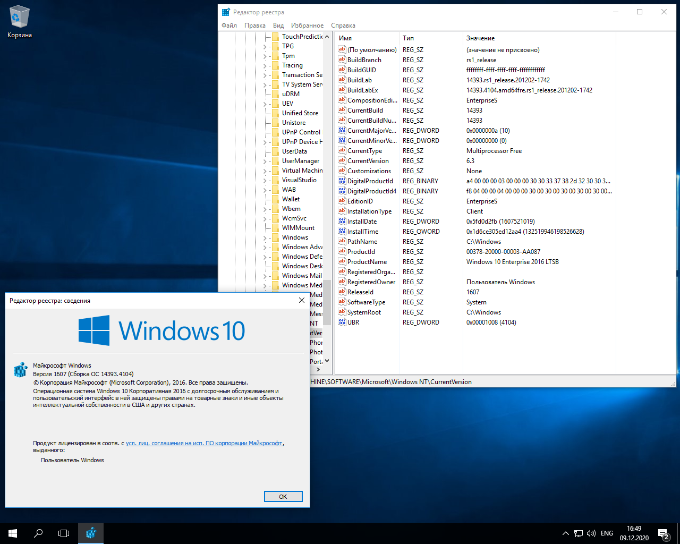Select the UserData folder icon
This screenshot has height=544, width=680.
click(275, 151)
